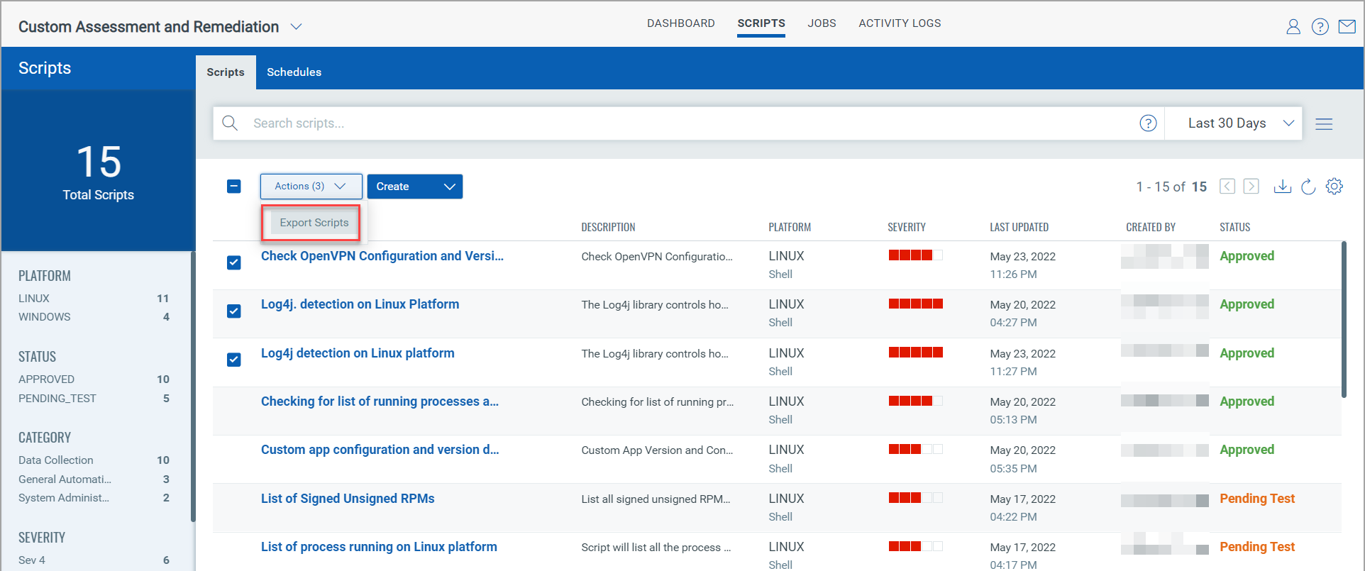Click the search help icon in search bar
1365x571 pixels.
(x=1148, y=123)
